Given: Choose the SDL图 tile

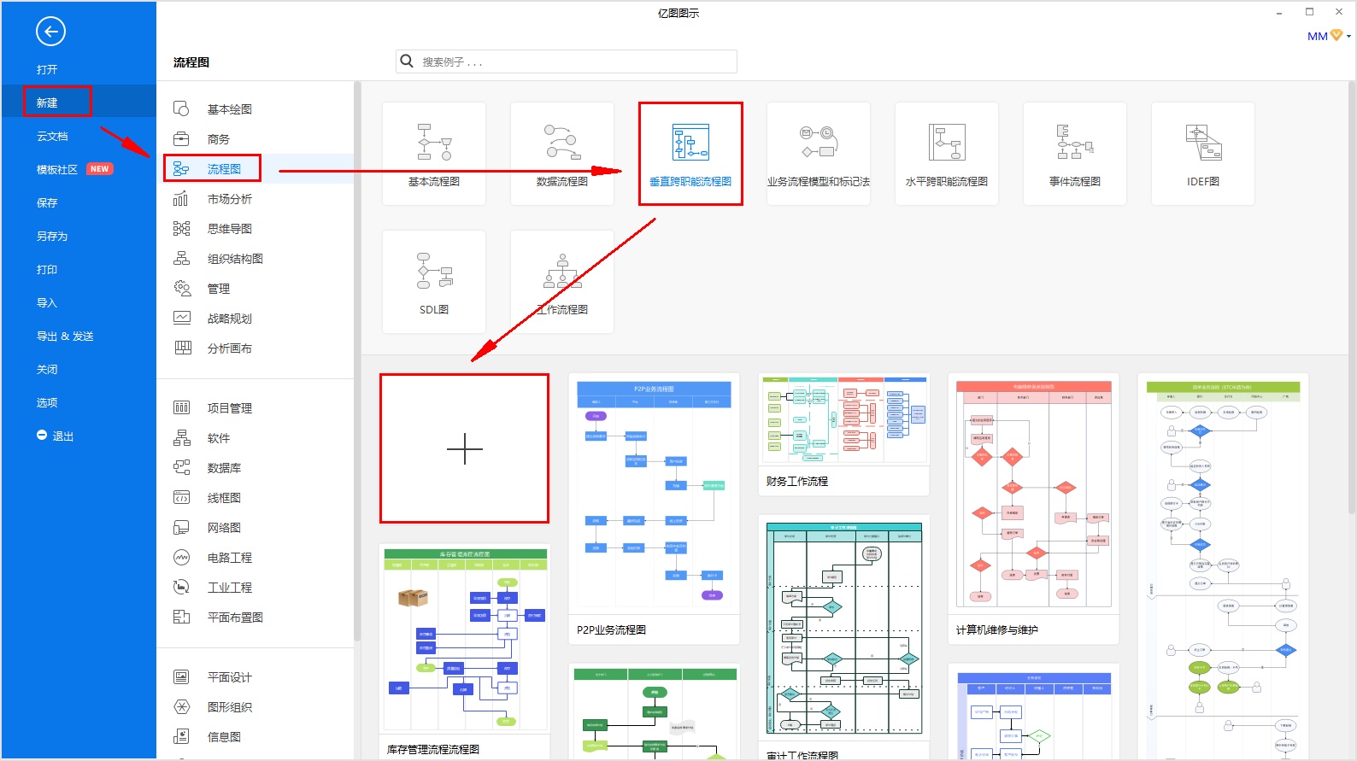Looking at the screenshot, I should (x=434, y=282).
